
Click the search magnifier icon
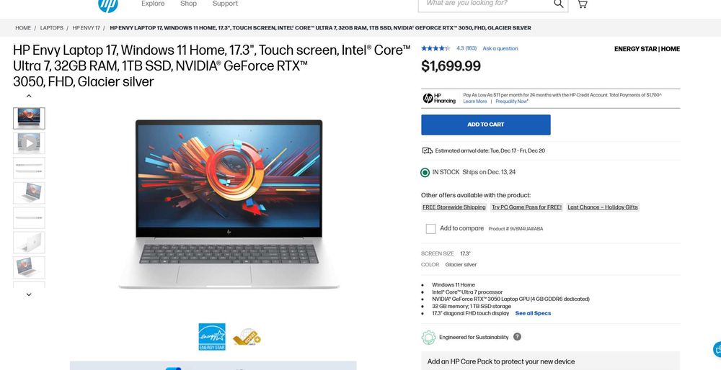click(x=558, y=4)
